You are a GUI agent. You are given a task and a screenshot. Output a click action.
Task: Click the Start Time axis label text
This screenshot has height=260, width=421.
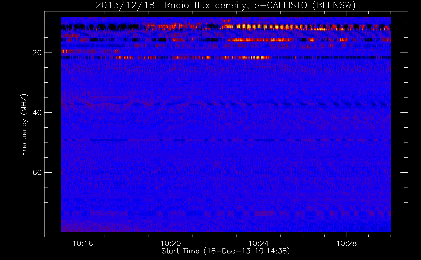pos(226,251)
